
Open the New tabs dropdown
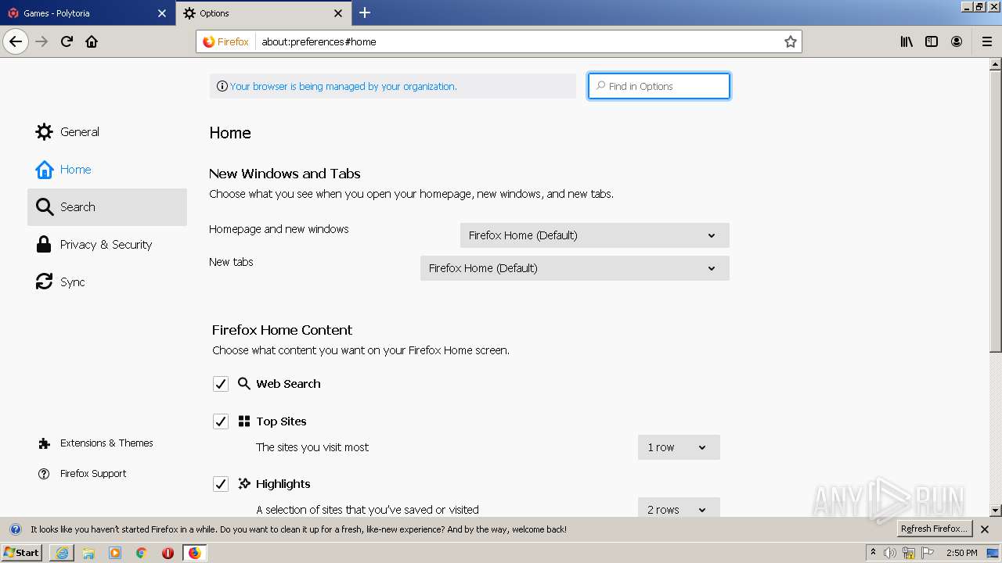(575, 268)
